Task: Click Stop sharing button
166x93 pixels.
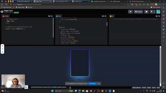Action: pos(92,83)
